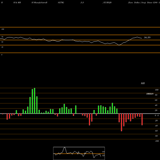Click the MR label above bar chart
The height and width of the screenshot is (160, 160).
(x=143, y=83)
